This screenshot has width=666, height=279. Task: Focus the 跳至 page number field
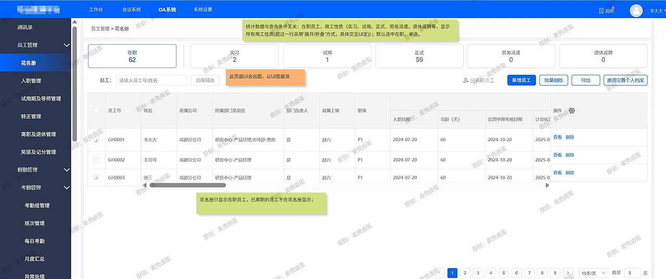[632, 273]
